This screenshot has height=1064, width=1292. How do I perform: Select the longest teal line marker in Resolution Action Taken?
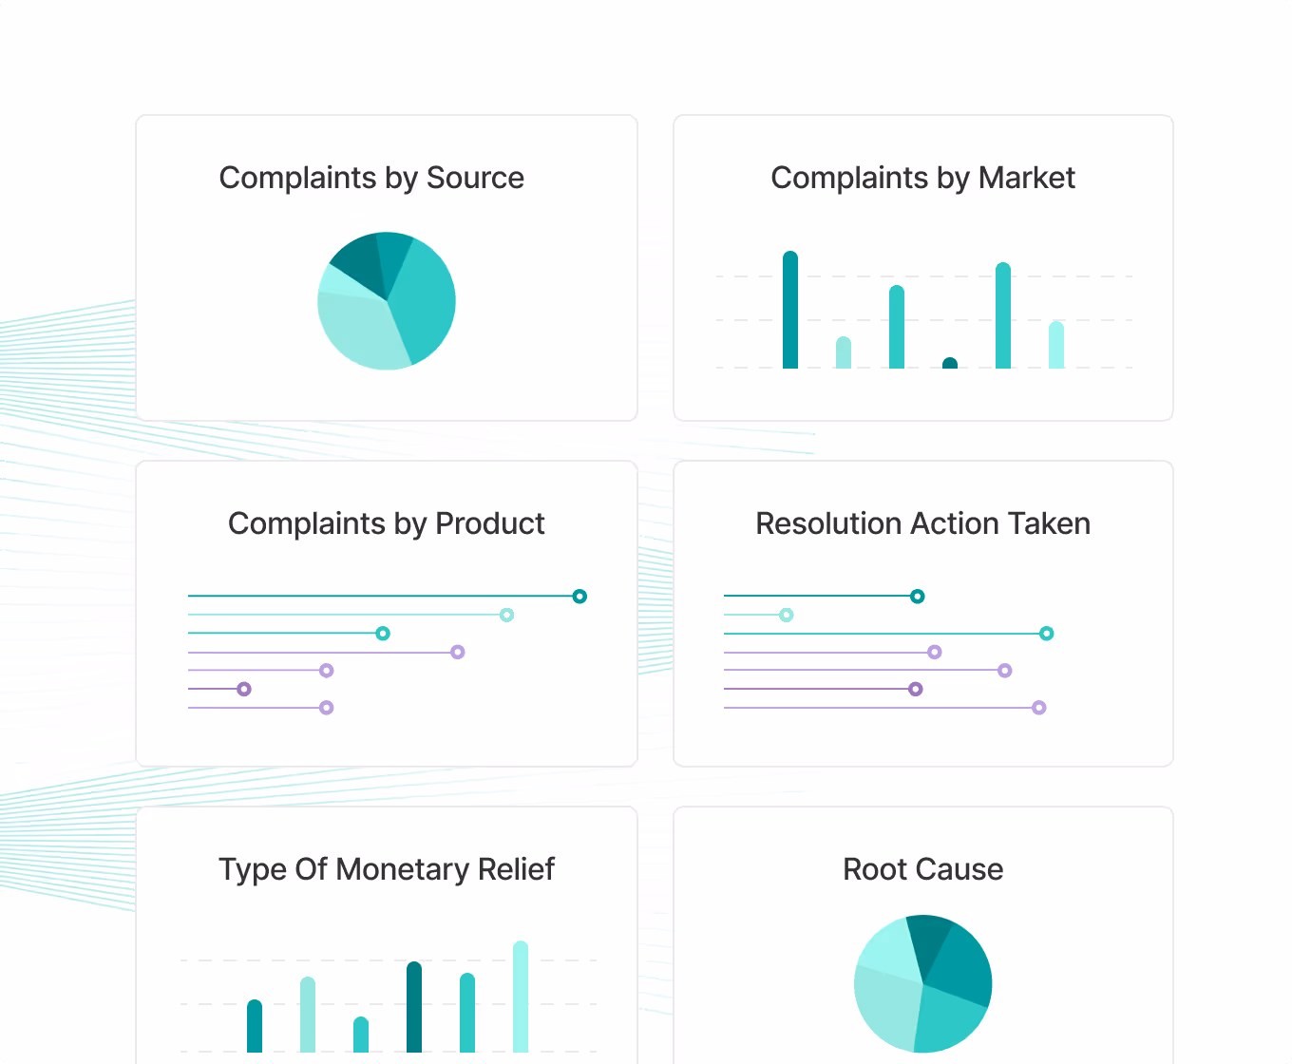point(1046,634)
